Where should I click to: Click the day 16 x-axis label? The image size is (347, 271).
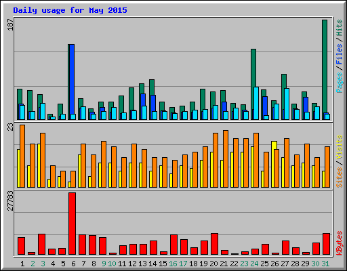click(173, 264)
